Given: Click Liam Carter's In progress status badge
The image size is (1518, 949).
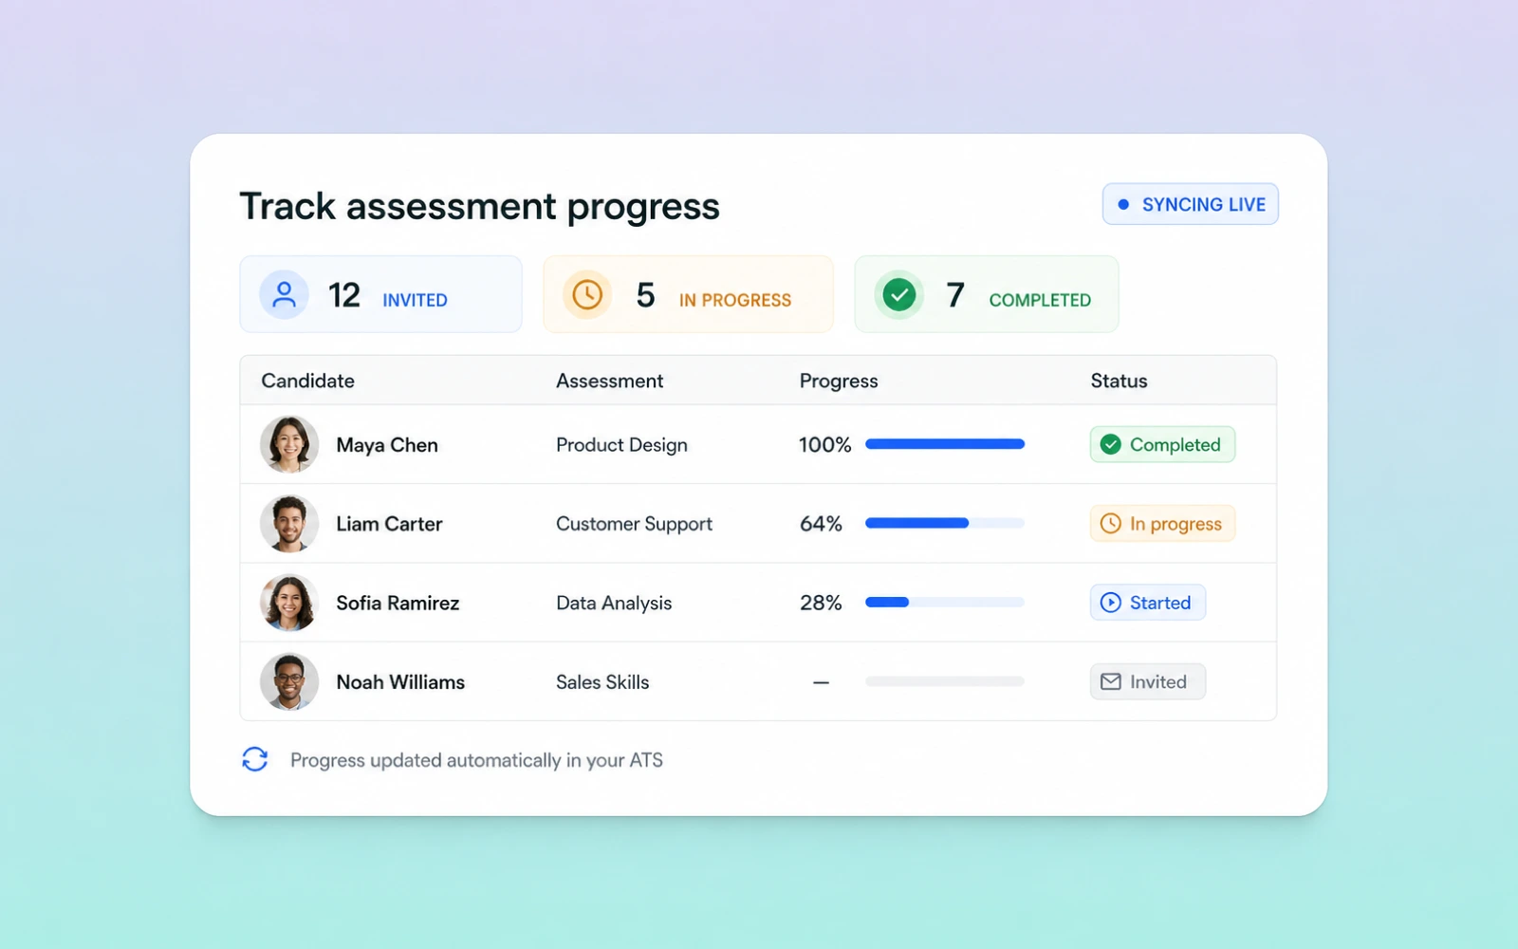Looking at the screenshot, I should pos(1162,523).
